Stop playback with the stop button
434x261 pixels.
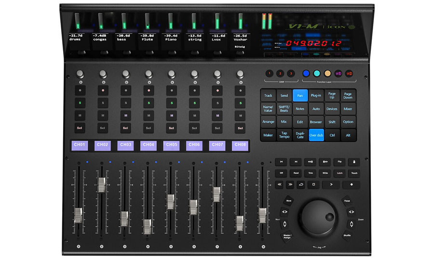click(x=313, y=184)
